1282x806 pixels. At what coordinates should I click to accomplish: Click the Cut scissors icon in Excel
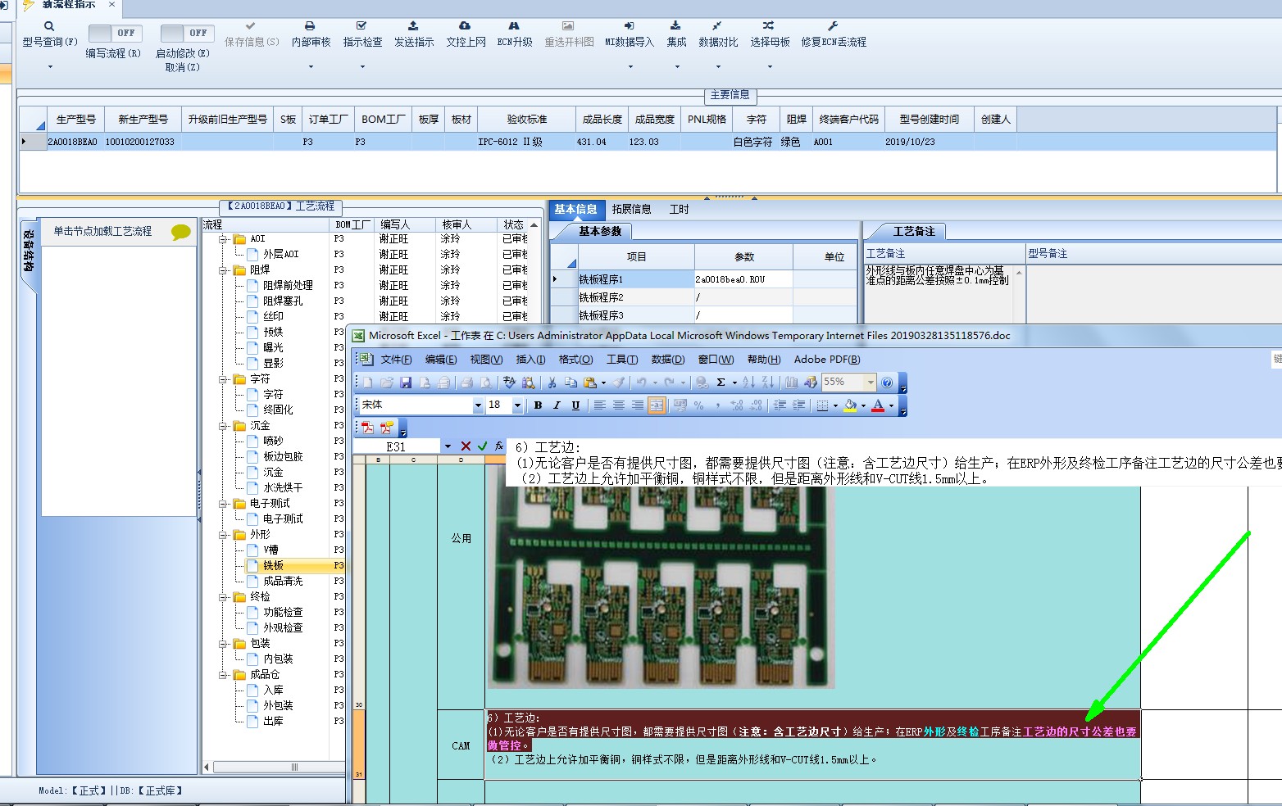552,383
